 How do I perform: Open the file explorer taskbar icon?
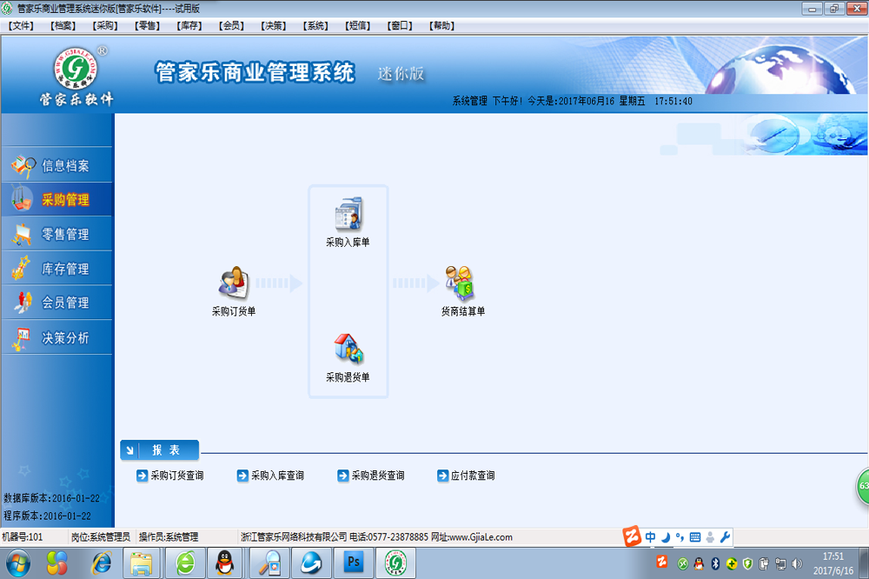tap(142, 563)
